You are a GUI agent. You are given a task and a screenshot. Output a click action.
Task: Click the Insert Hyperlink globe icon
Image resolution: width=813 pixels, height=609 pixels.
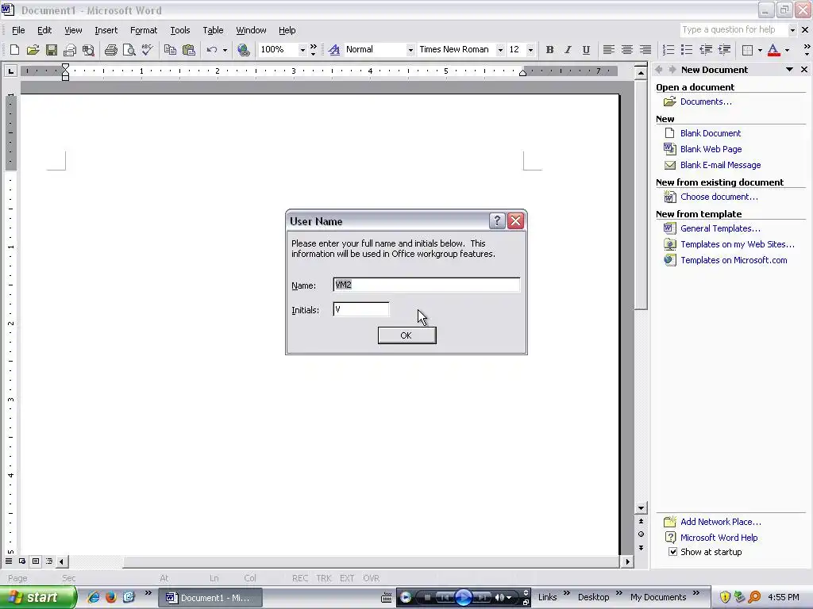[x=243, y=50]
